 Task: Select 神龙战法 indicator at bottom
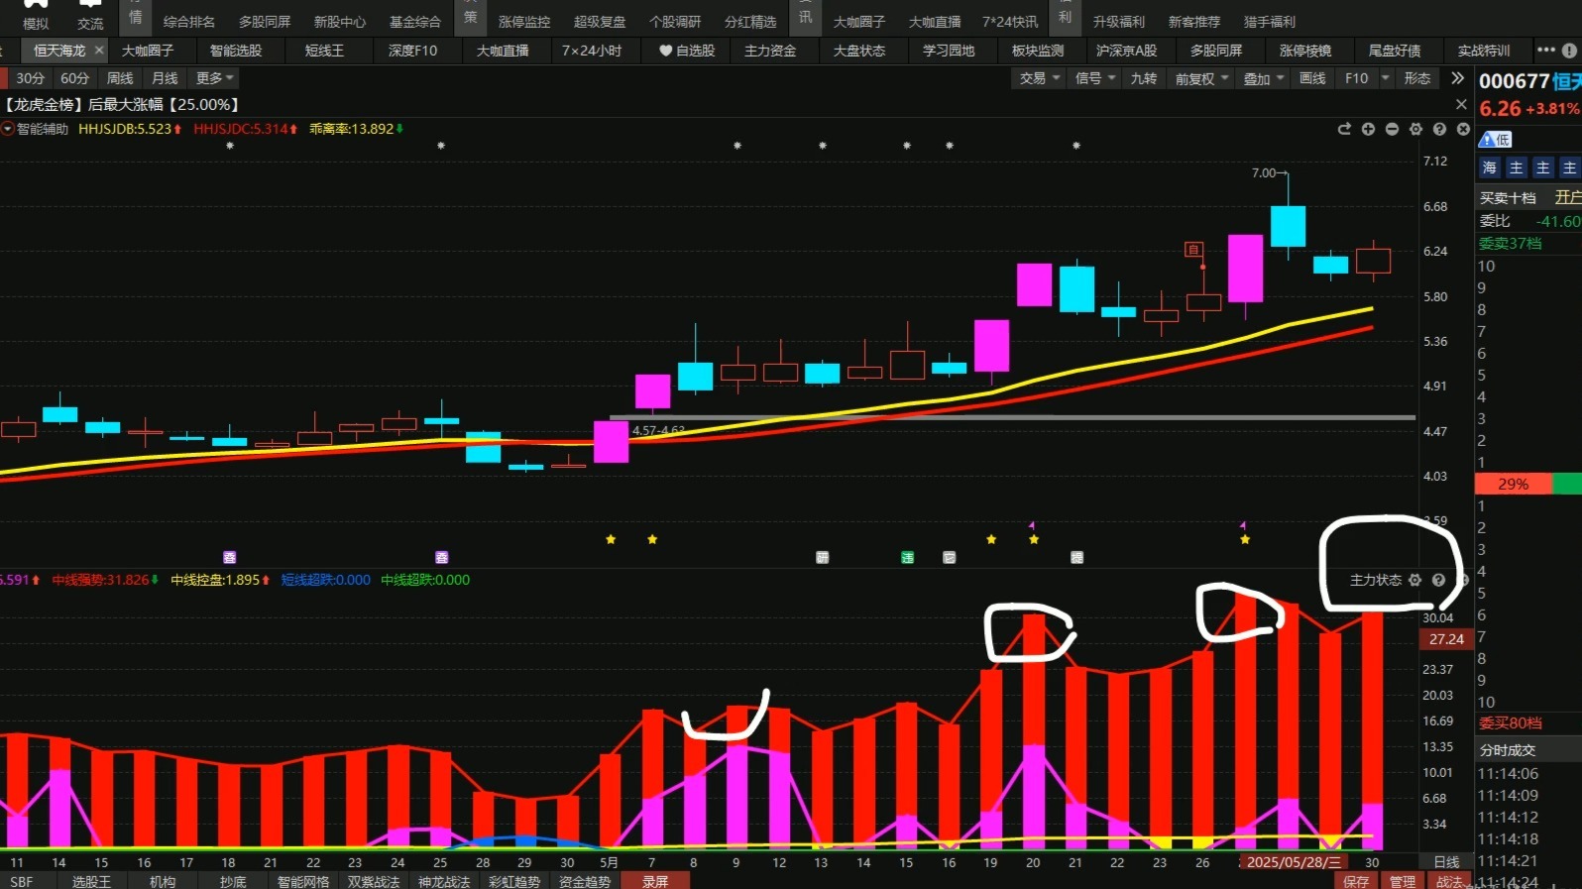[x=444, y=881]
